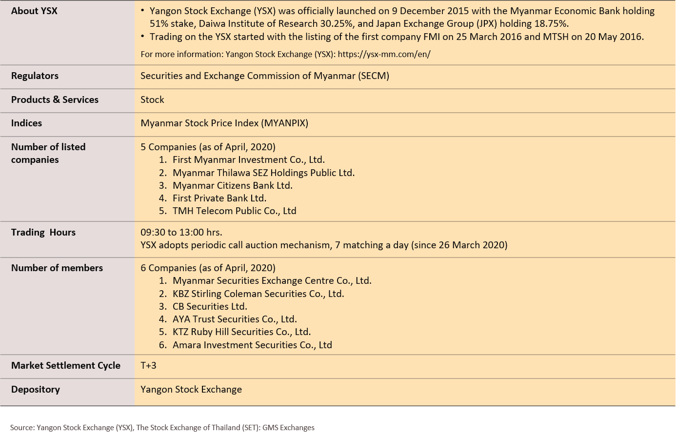
Task: Click 'Myanmar Stock Price Index (MYANPIX)' text
Action: [224, 123]
